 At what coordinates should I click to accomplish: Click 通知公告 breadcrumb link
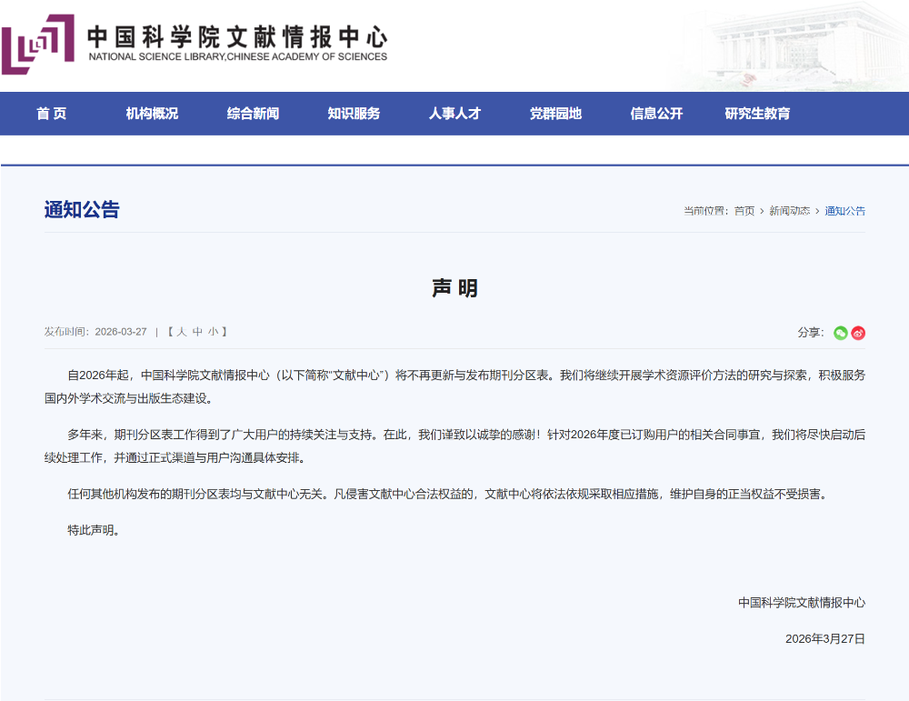tap(844, 211)
